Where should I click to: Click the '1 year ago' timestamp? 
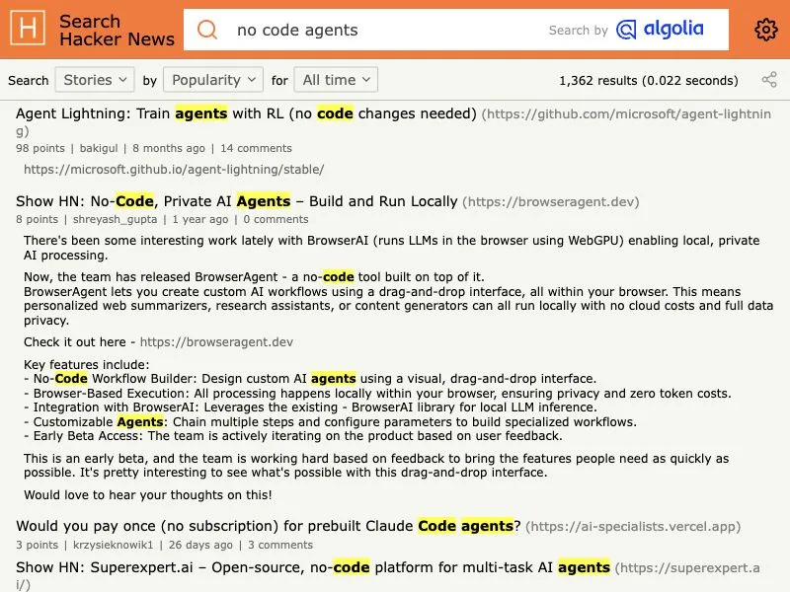200,219
